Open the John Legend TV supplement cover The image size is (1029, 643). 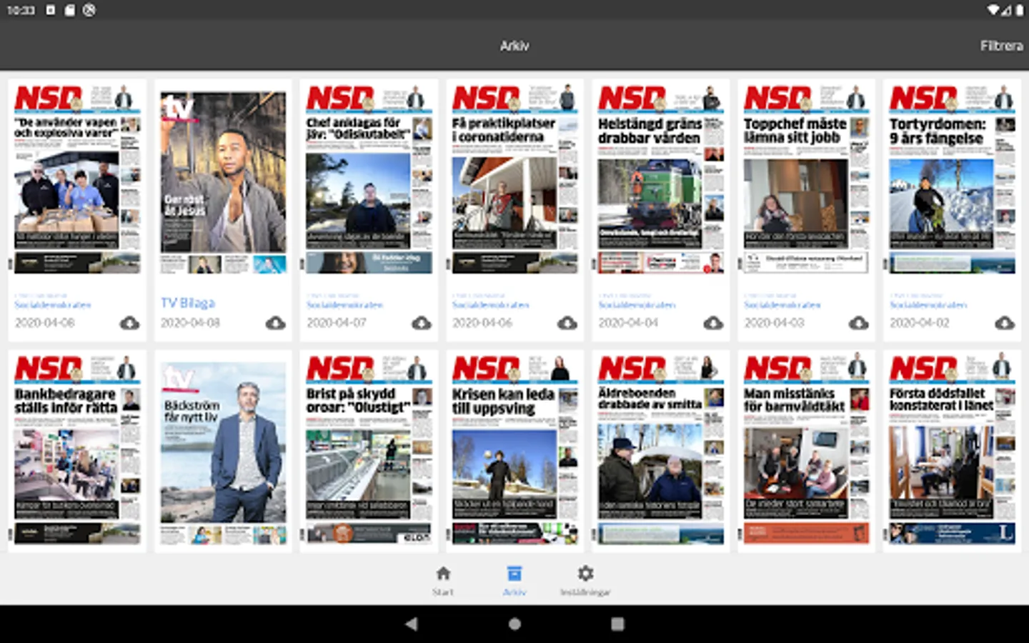pyautogui.click(x=223, y=182)
